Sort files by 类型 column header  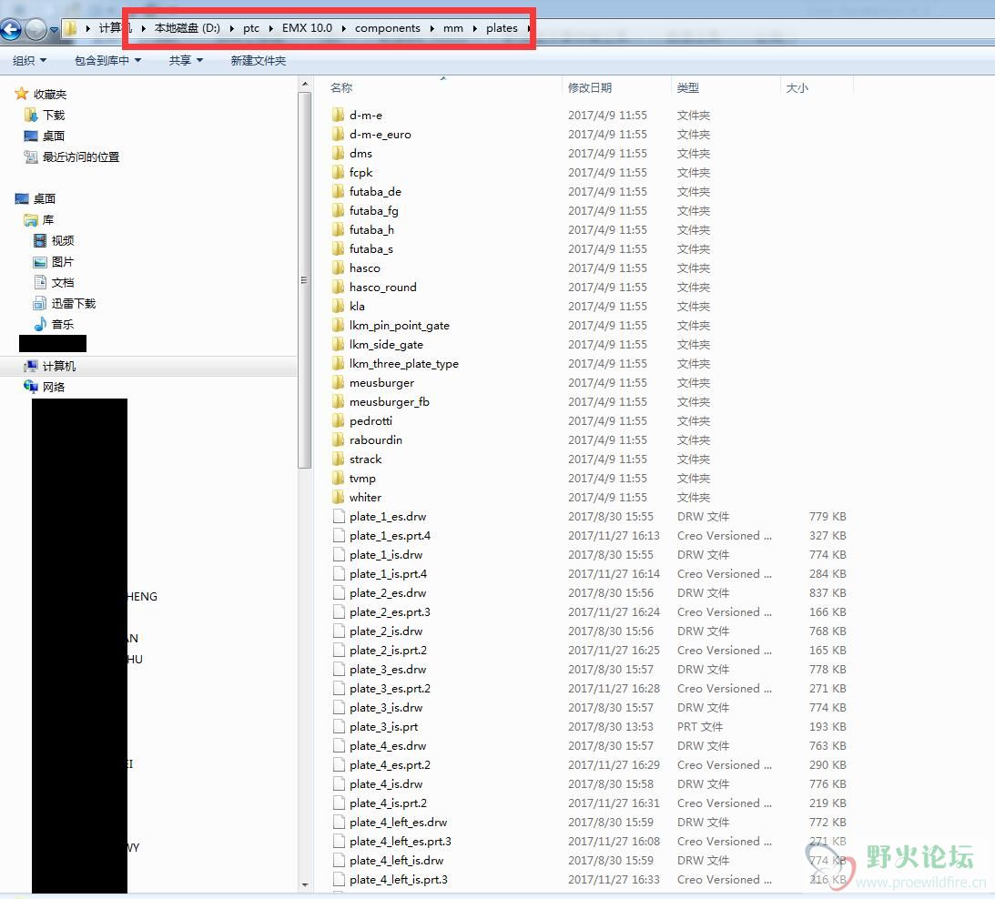pyautogui.click(x=687, y=87)
